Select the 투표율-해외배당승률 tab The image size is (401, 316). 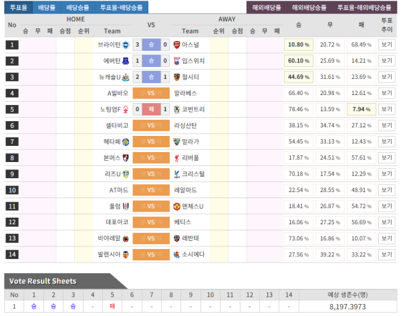click(364, 7)
